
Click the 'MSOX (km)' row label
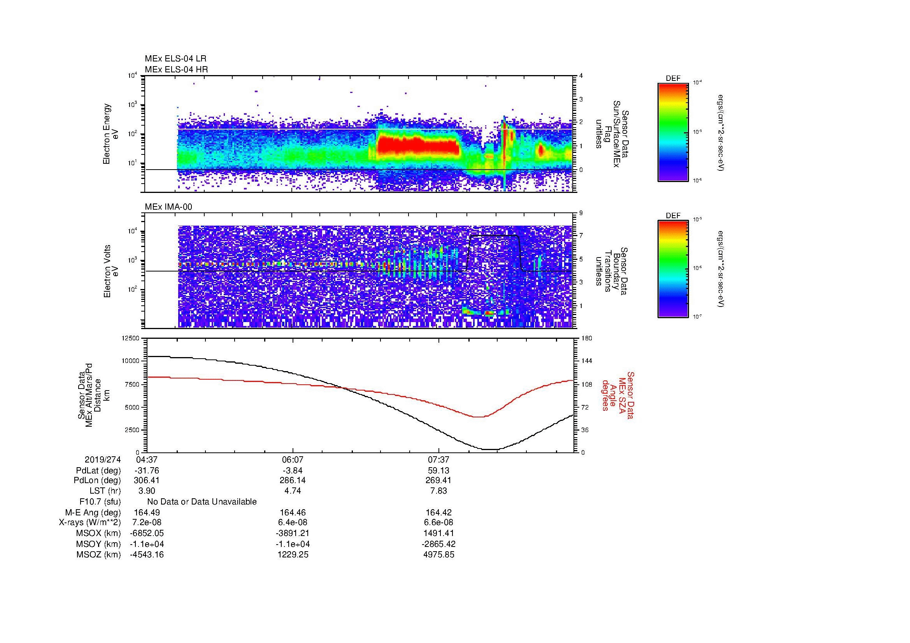[x=99, y=534]
